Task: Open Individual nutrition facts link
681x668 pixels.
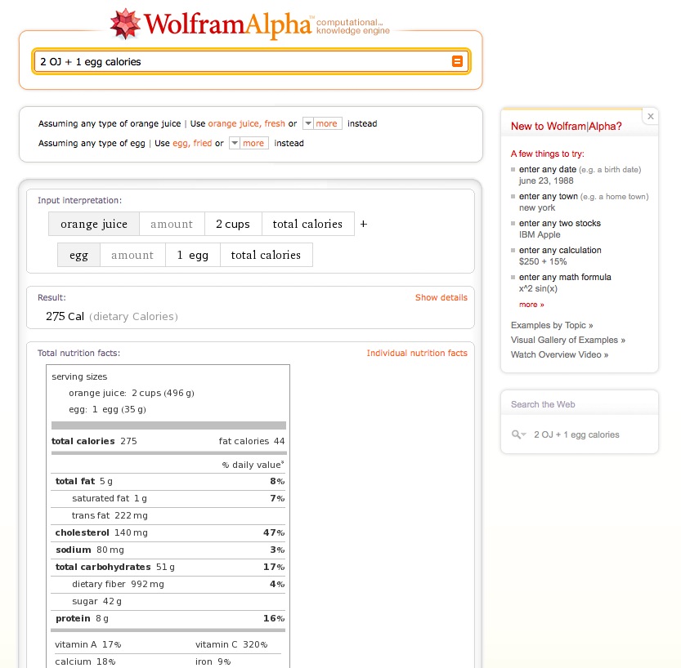Action: 417,353
